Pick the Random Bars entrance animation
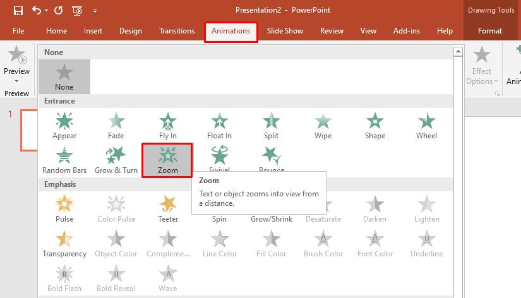 (x=64, y=160)
